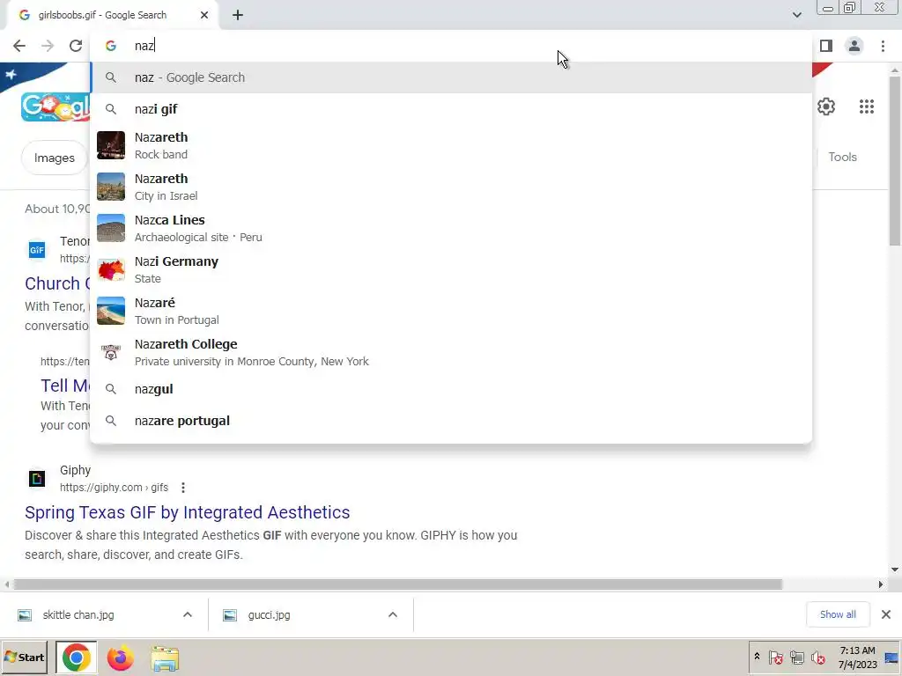Open the tab search dropdown arrow
Image resolution: width=902 pixels, height=676 pixels.
click(796, 15)
